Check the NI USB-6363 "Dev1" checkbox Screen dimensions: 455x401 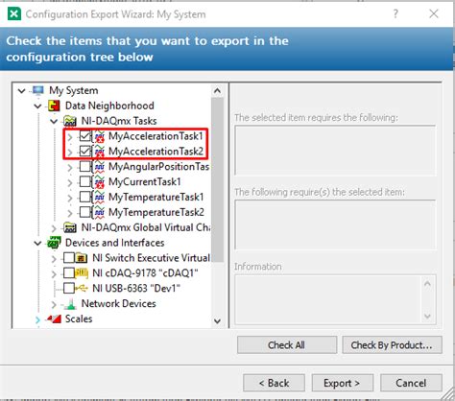pos(69,289)
